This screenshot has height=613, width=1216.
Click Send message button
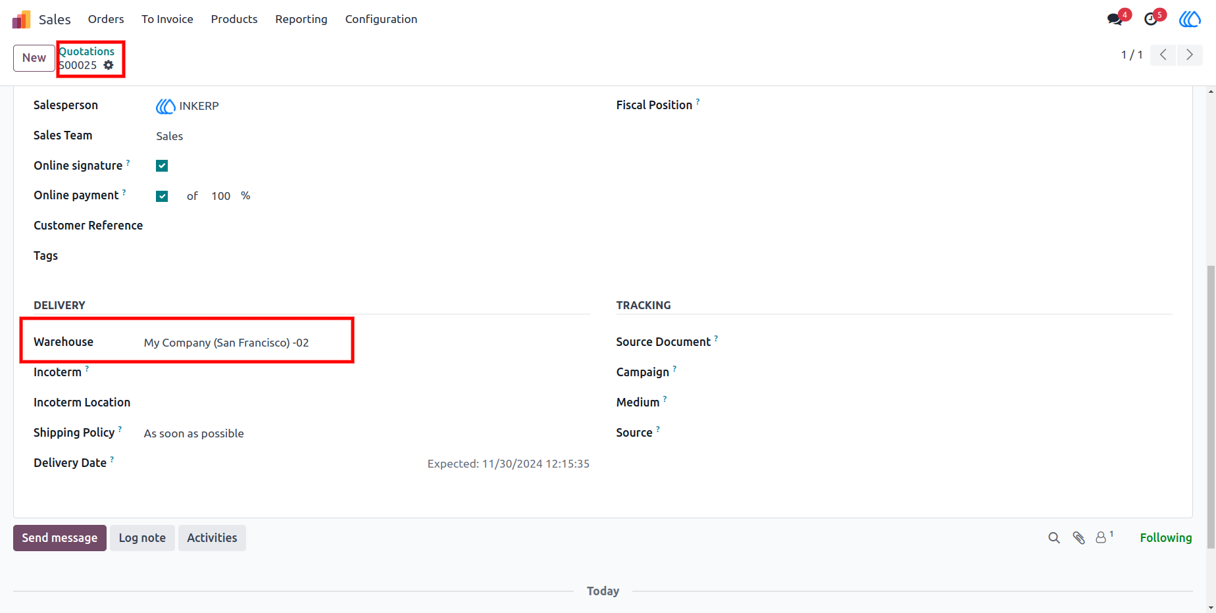click(x=60, y=538)
